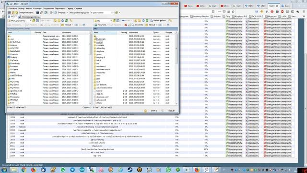Viewport: 307px width, 173px height.
Task: Open the New dropdown in local toolbar
Action: [67, 25]
